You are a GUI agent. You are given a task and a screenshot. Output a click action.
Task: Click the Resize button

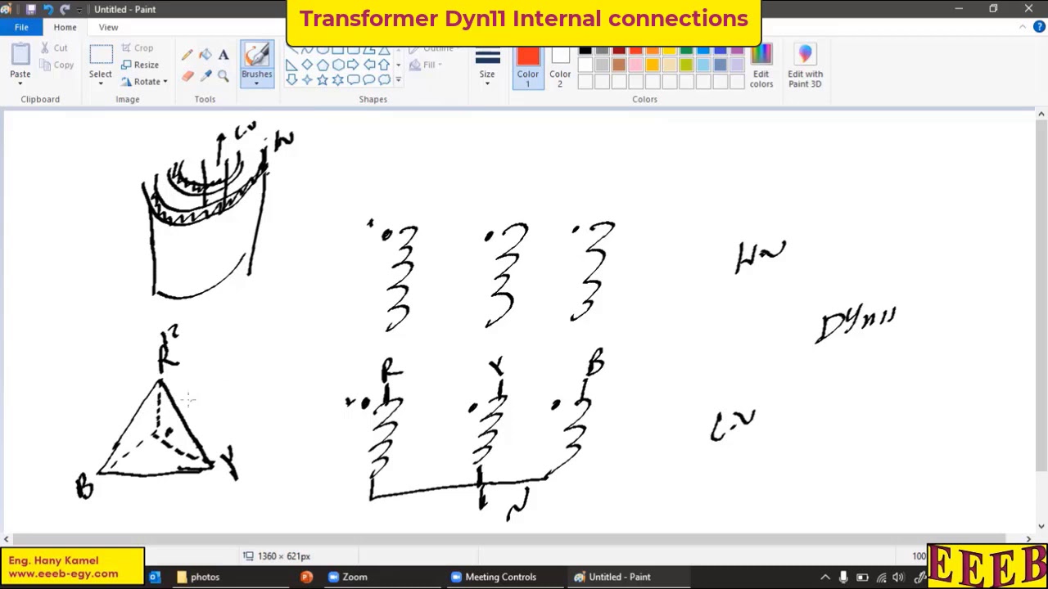coord(140,65)
